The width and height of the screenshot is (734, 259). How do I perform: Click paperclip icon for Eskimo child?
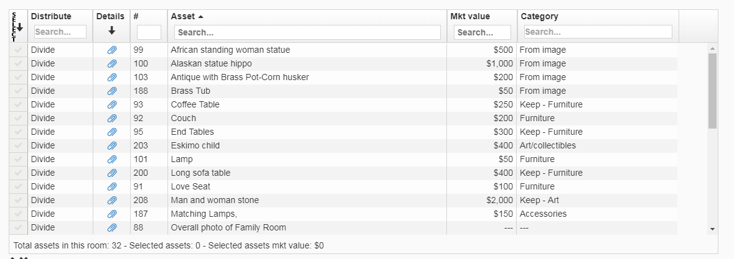tap(112, 145)
